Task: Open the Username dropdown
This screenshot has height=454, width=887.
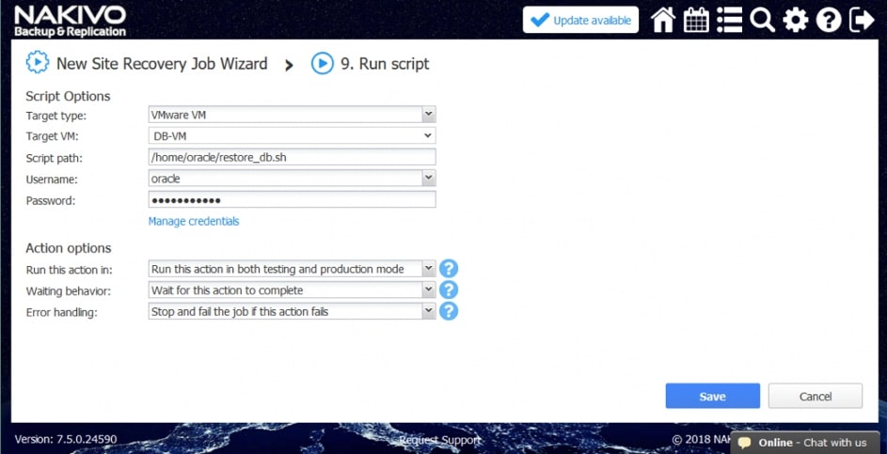Action: (428, 178)
